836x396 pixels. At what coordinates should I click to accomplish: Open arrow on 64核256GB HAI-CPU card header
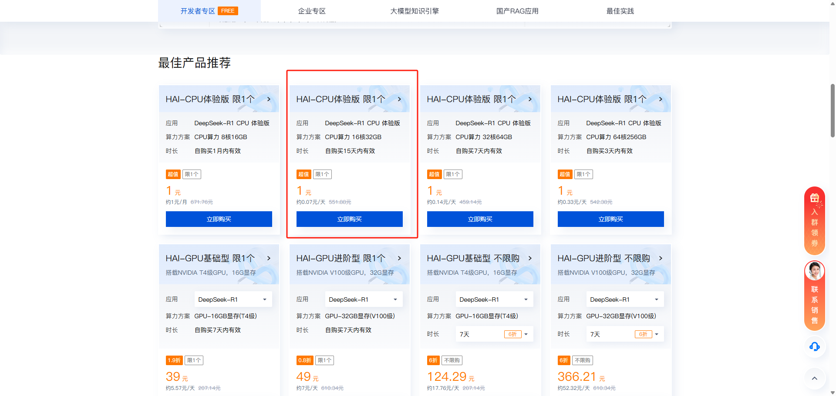(661, 99)
